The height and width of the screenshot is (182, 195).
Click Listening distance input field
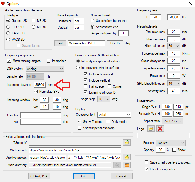coord(40,85)
